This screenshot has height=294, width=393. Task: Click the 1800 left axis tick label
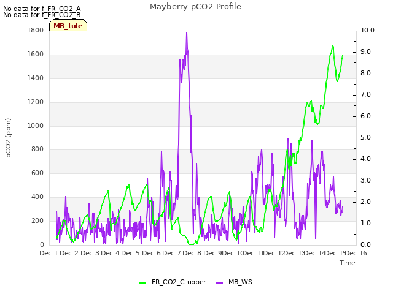click(x=36, y=30)
